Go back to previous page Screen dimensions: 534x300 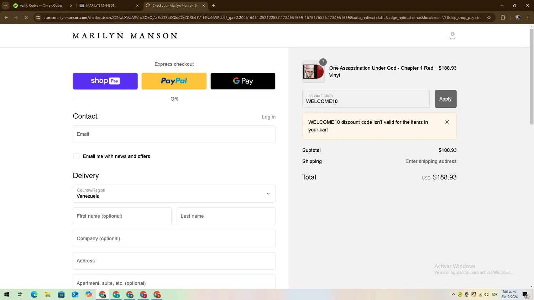click(x=6, y=17)
